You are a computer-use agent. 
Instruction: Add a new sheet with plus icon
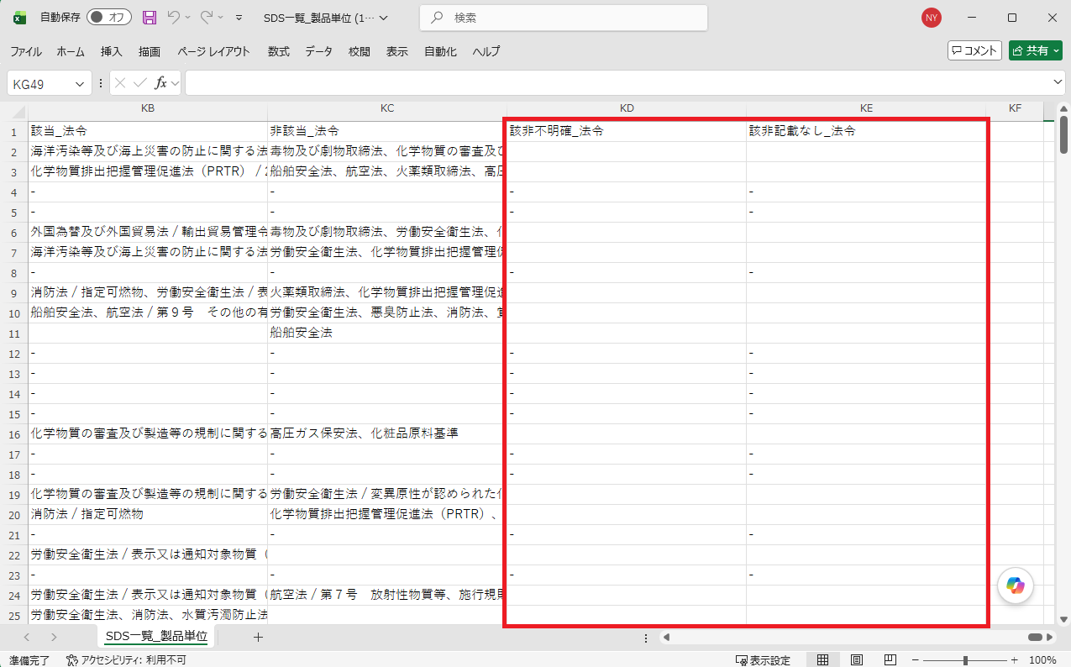click(258, 637)
